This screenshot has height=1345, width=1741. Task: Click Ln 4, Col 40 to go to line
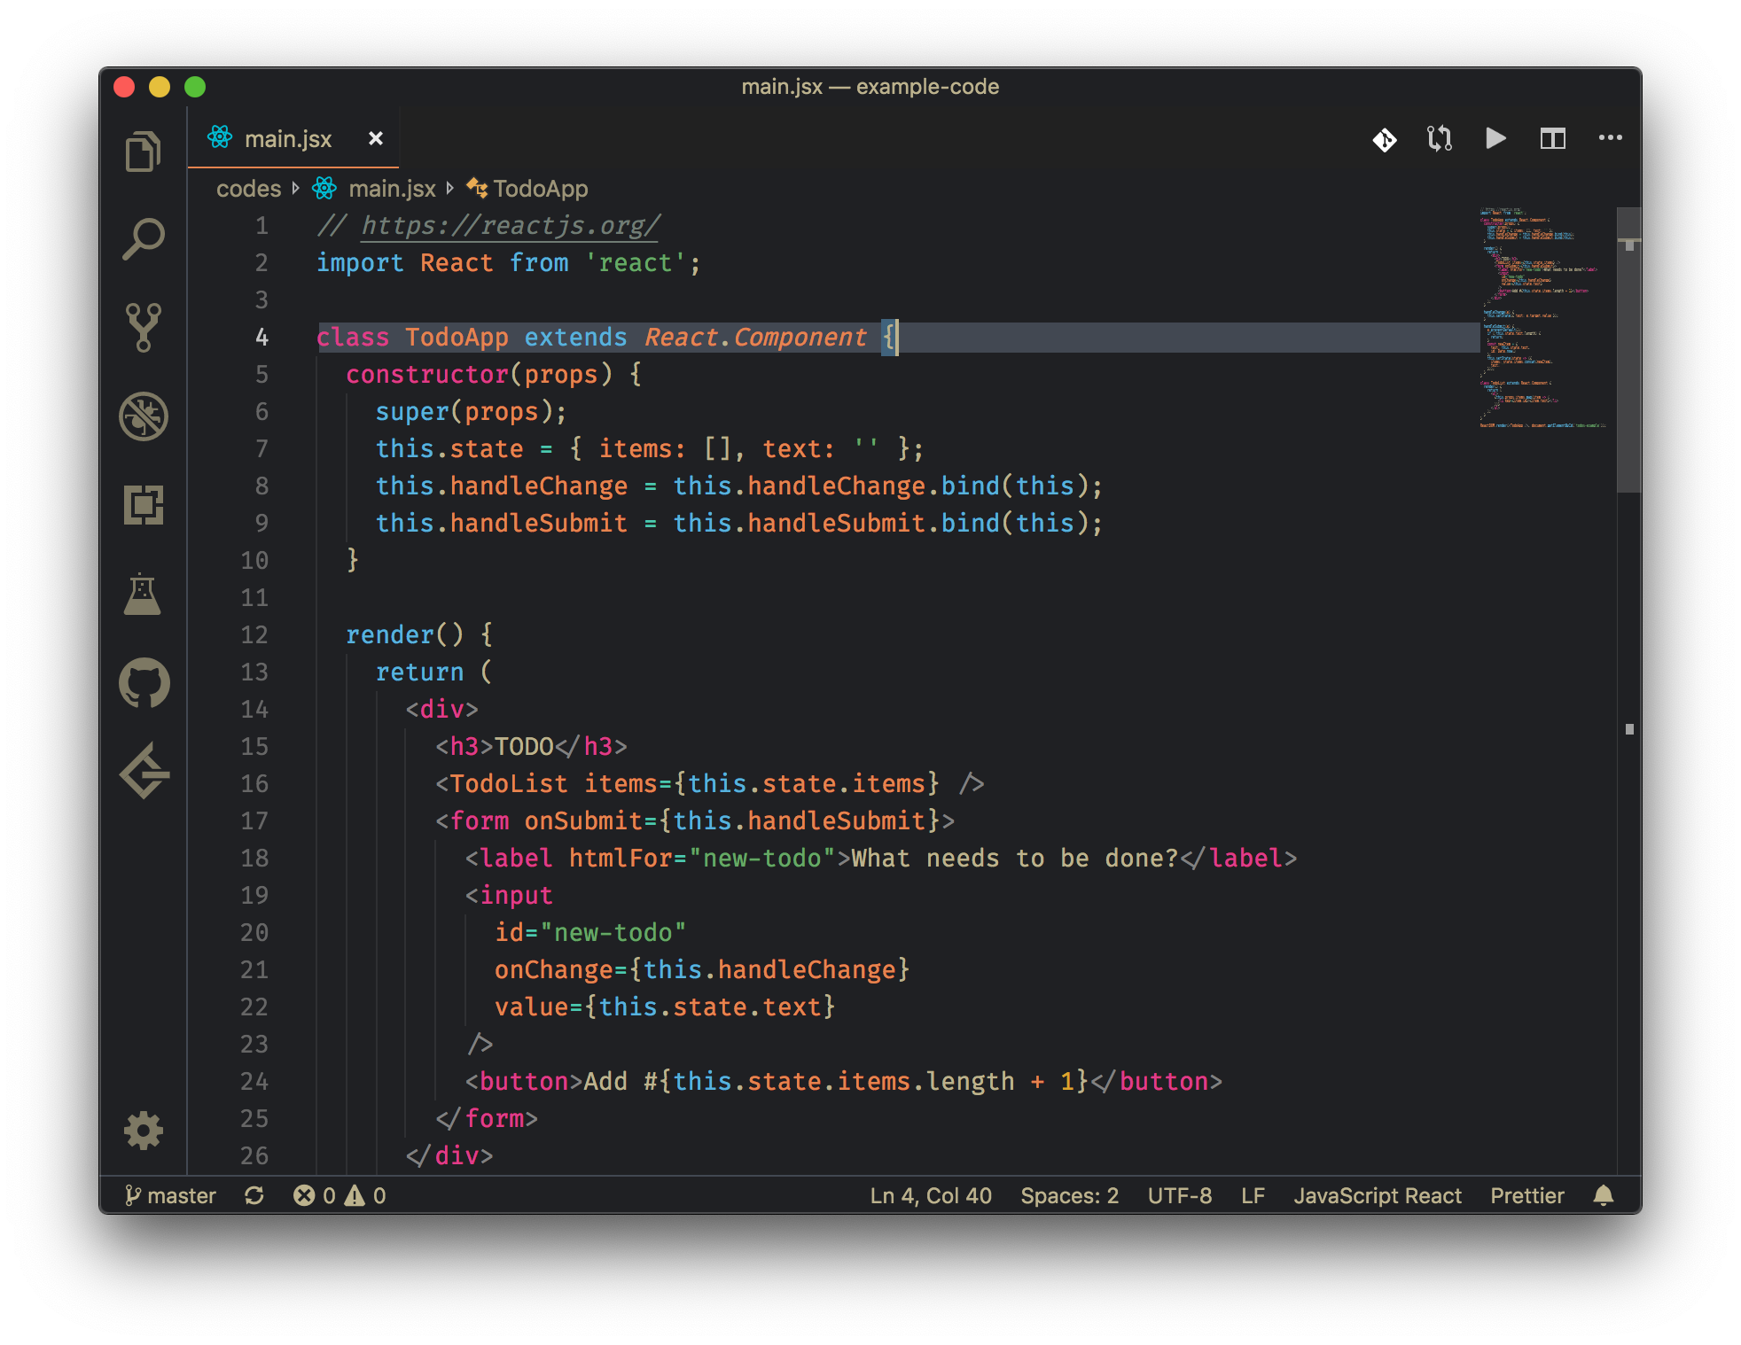point(930,1195)
